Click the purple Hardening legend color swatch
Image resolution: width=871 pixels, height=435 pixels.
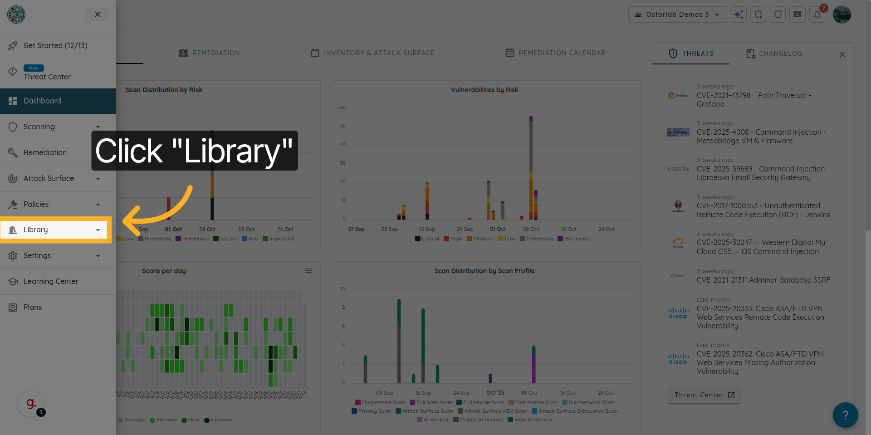560,239
